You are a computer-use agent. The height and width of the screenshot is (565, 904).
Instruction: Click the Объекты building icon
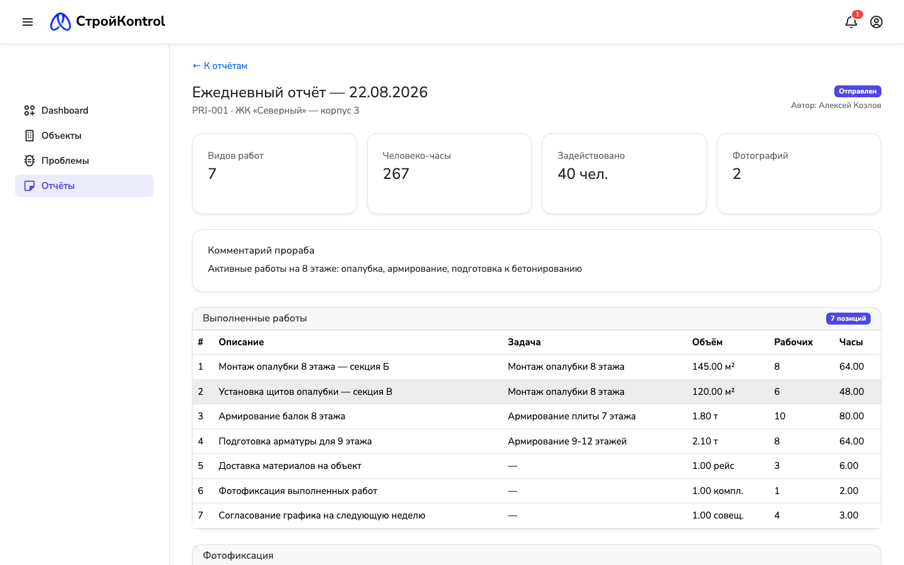(30, 136)
